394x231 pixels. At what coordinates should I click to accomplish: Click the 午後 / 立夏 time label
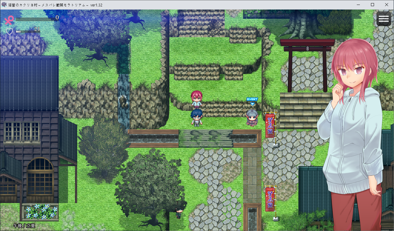[24, 226]
